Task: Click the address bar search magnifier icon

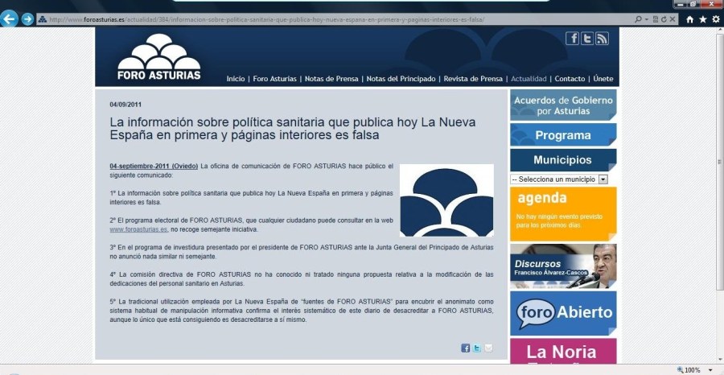Action: (x=638, y=19)
